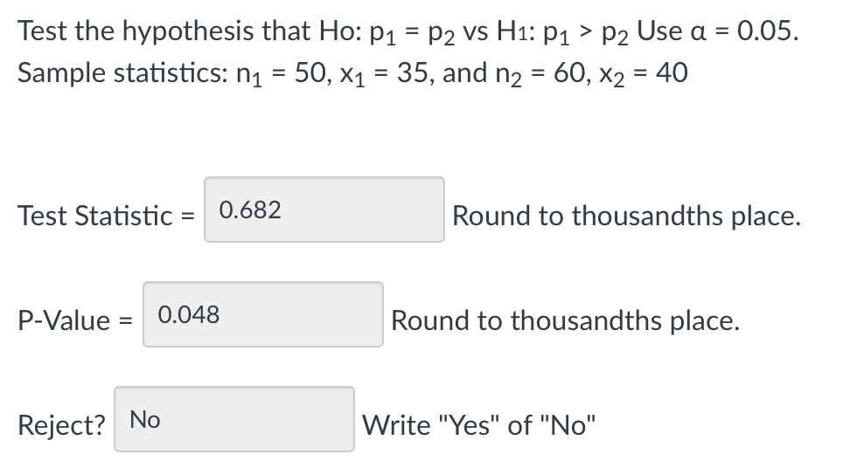Click the Write "Yes" of "No" instruction

(479, 425)
